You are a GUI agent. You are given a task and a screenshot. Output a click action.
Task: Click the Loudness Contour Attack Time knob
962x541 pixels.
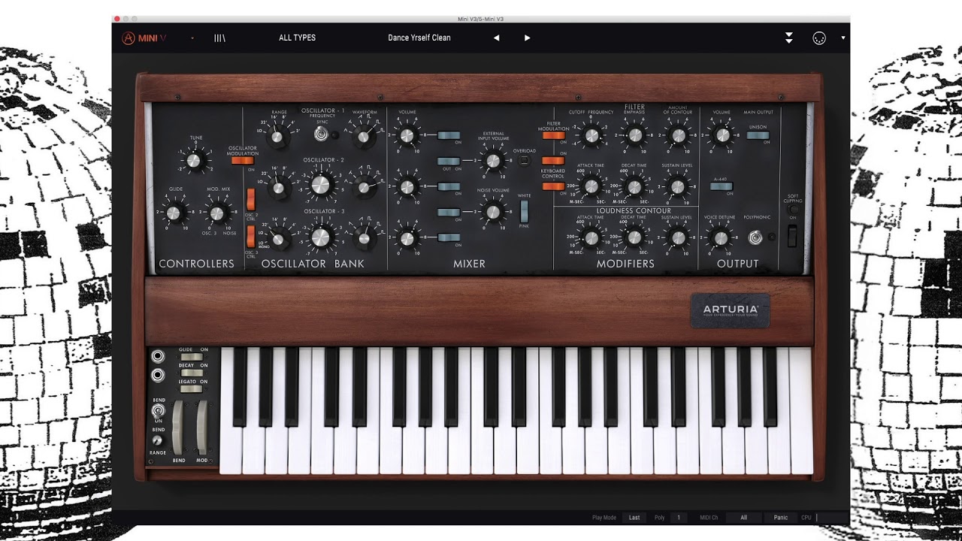pyautogui.click(x=591, y=238)
